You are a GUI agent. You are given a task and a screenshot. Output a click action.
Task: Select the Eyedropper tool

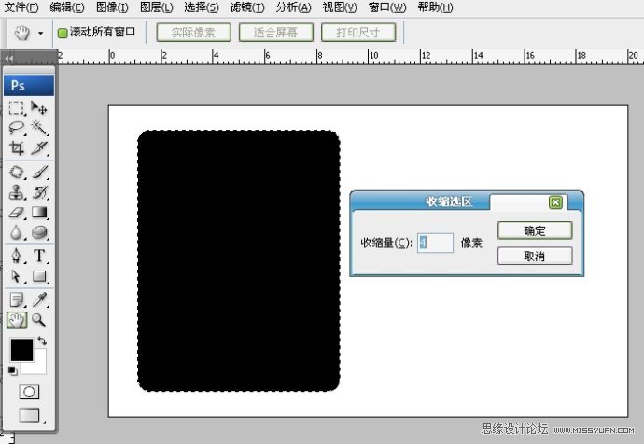39,300
